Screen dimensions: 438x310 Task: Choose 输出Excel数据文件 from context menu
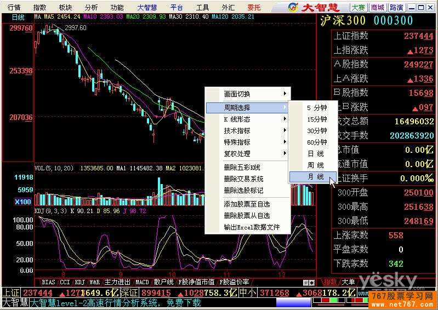pyautogui.click(x=248, y=227)
